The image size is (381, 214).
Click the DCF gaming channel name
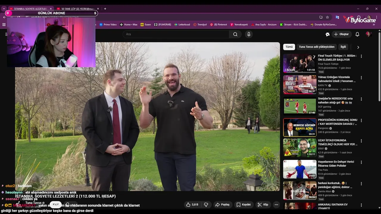324,107
